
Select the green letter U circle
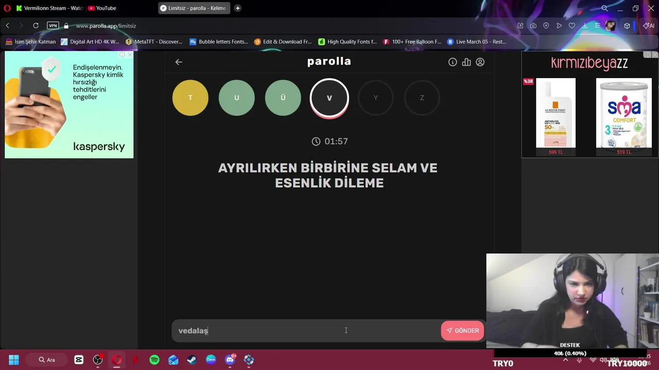point(237,98)
